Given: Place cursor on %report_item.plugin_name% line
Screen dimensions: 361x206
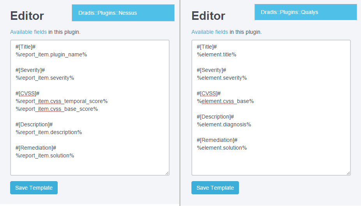Looking at the screenshot, I should [51, 54].
